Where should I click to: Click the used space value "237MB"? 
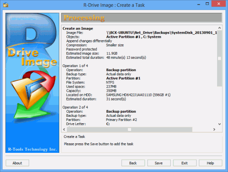(111, 87)
